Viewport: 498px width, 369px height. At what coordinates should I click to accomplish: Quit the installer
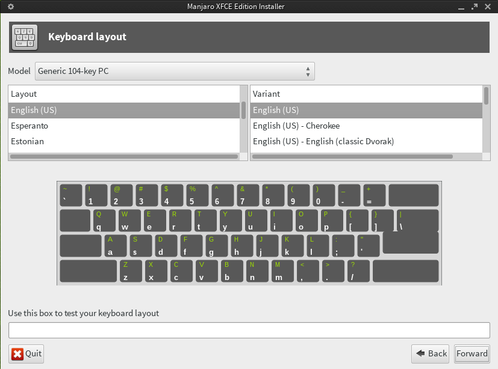pos(26,354)
